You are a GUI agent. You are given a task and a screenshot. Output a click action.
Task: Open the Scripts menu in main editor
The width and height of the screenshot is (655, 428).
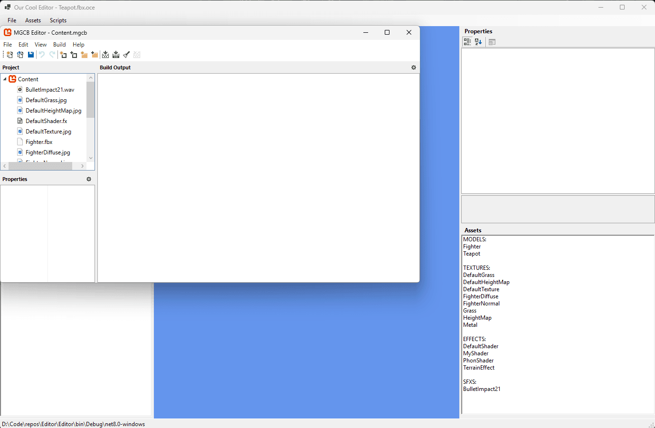[x=58, y=20]
